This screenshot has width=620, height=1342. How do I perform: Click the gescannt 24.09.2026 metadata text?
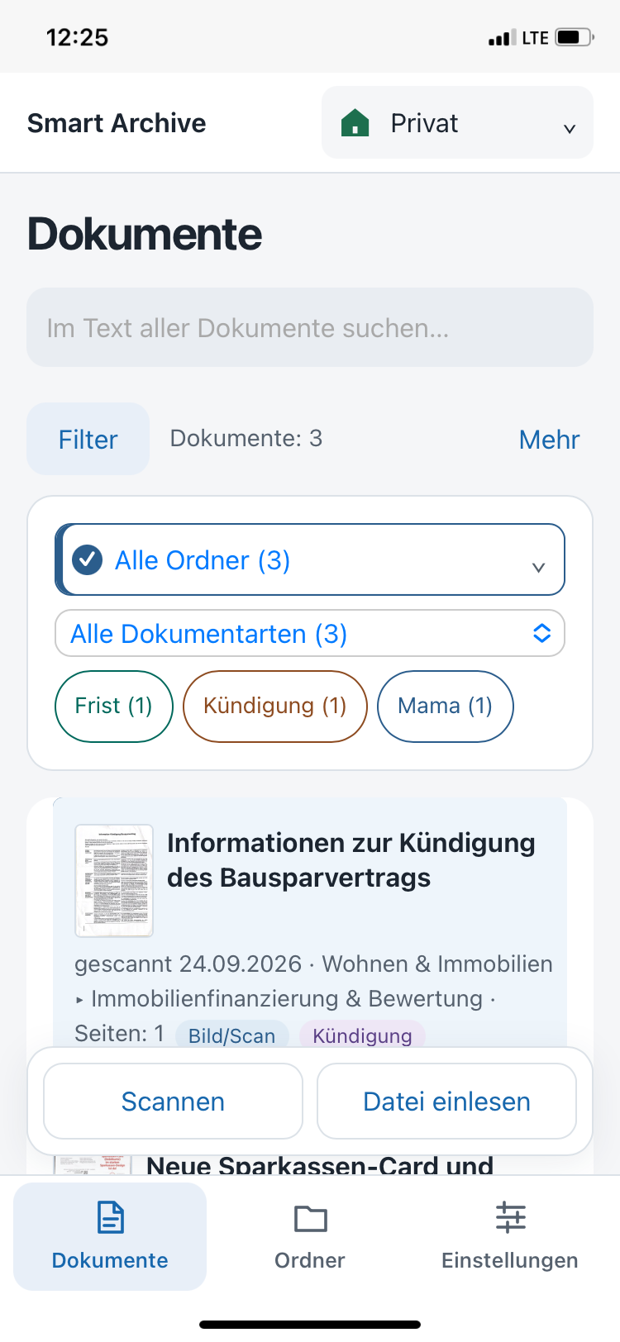(188, 964)
